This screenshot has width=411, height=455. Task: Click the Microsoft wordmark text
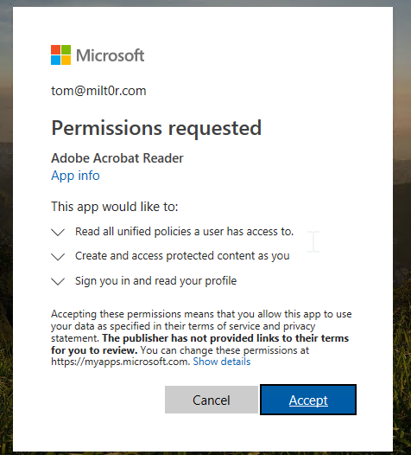coord(110,55)
